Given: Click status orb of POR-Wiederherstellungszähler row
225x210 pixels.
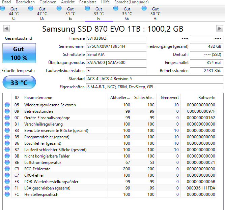Looking at the screenshot, I should coord(7,181).
